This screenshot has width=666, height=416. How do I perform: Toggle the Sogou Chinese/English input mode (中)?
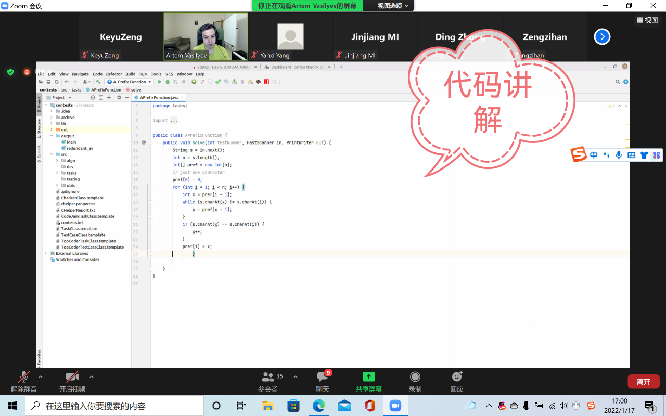pyautogui.click(x=594, y=155)
